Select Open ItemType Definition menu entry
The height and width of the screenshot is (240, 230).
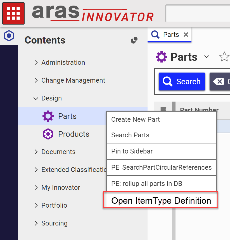click(x=161, y=201)
